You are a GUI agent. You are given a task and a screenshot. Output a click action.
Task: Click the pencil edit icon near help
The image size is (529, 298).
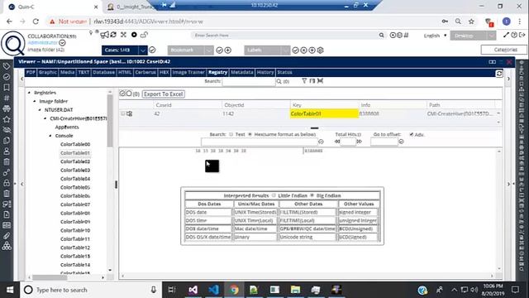coord(506,35)
